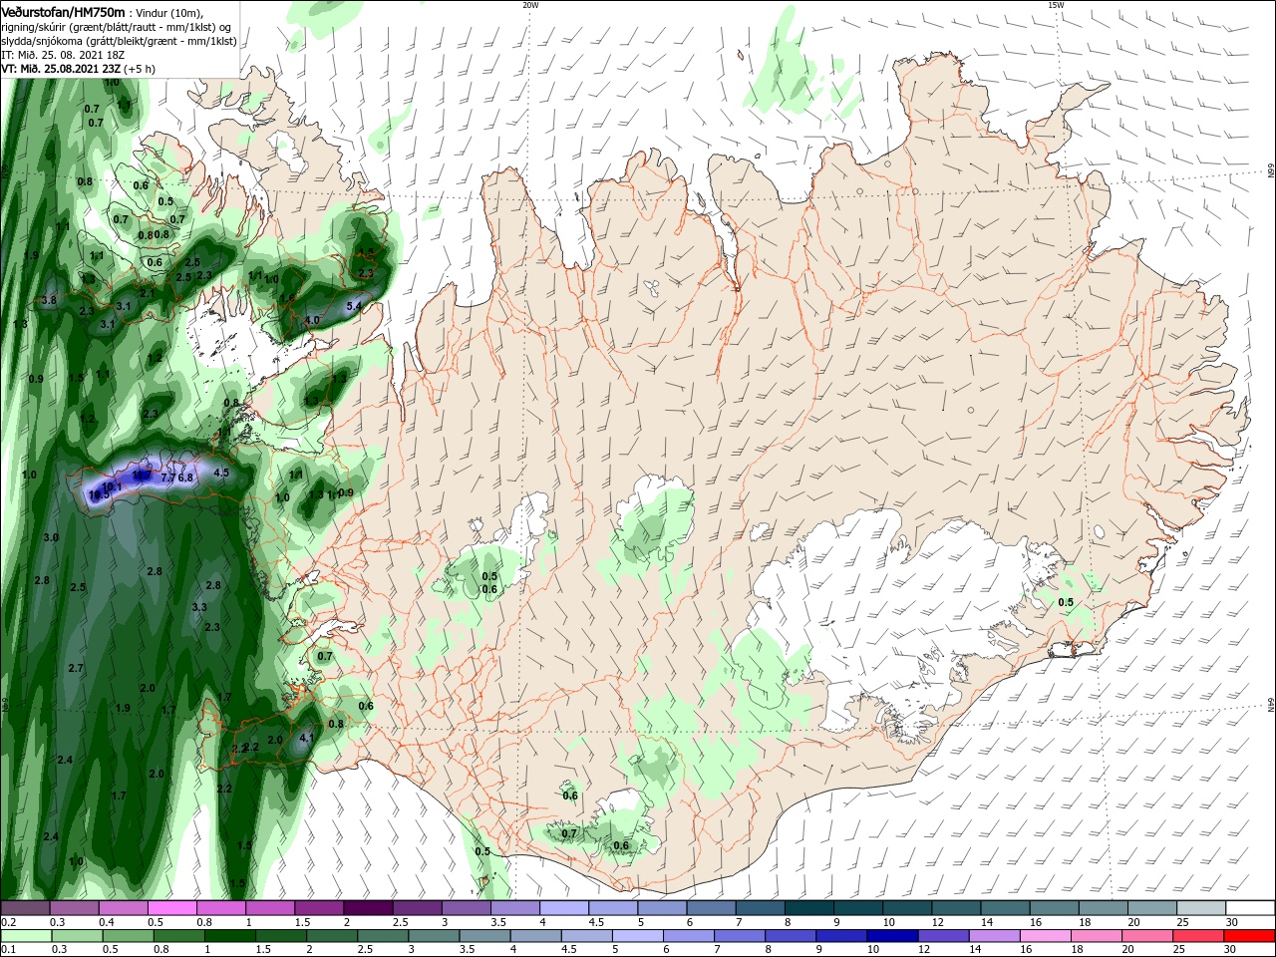Pick the dusky purple 0.2–0.3 snow legend swatch
Image resolution: width=1276 pixels, height=957 pixels.
pos(25,908)
